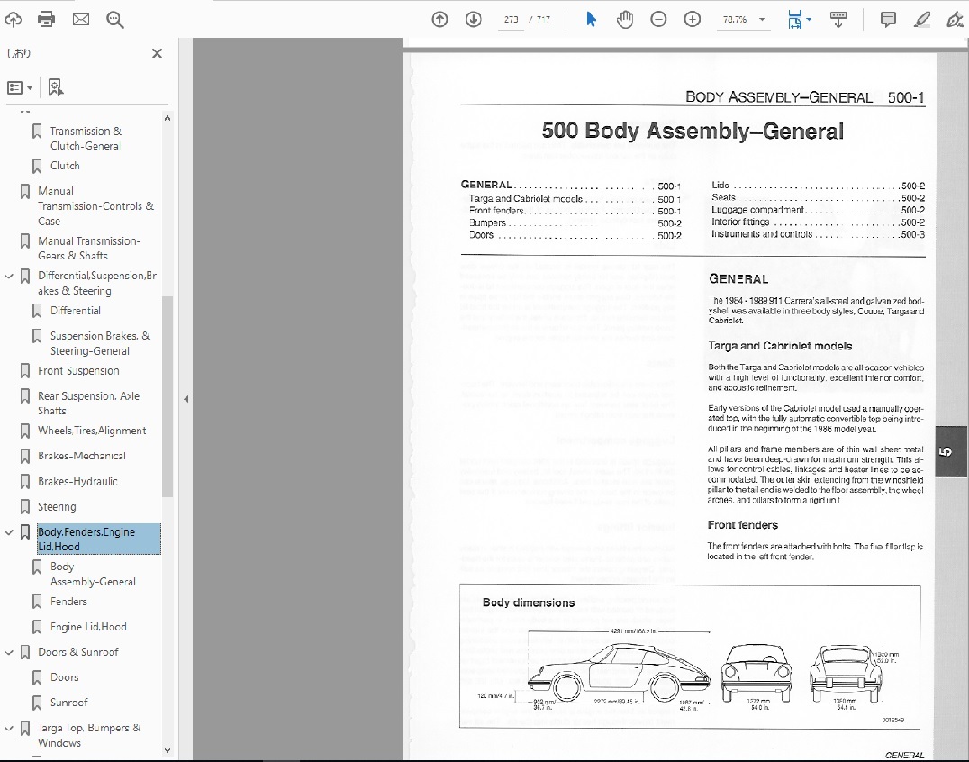Screen dimensions: 969x762
Task: Click the read mode keyboard-arrow icon
Action: pos(838,20)
